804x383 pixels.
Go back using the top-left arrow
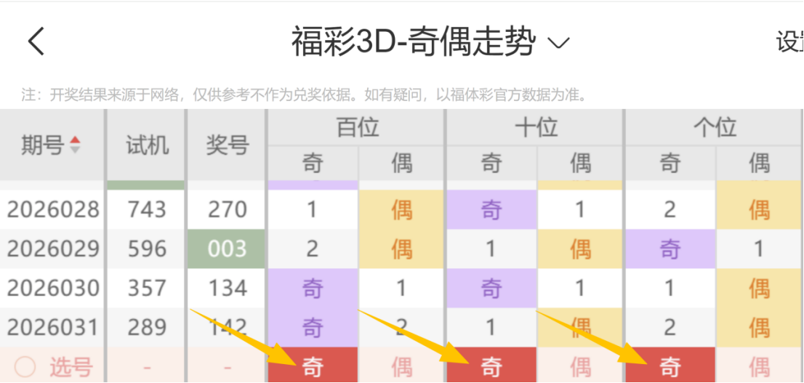36,41
